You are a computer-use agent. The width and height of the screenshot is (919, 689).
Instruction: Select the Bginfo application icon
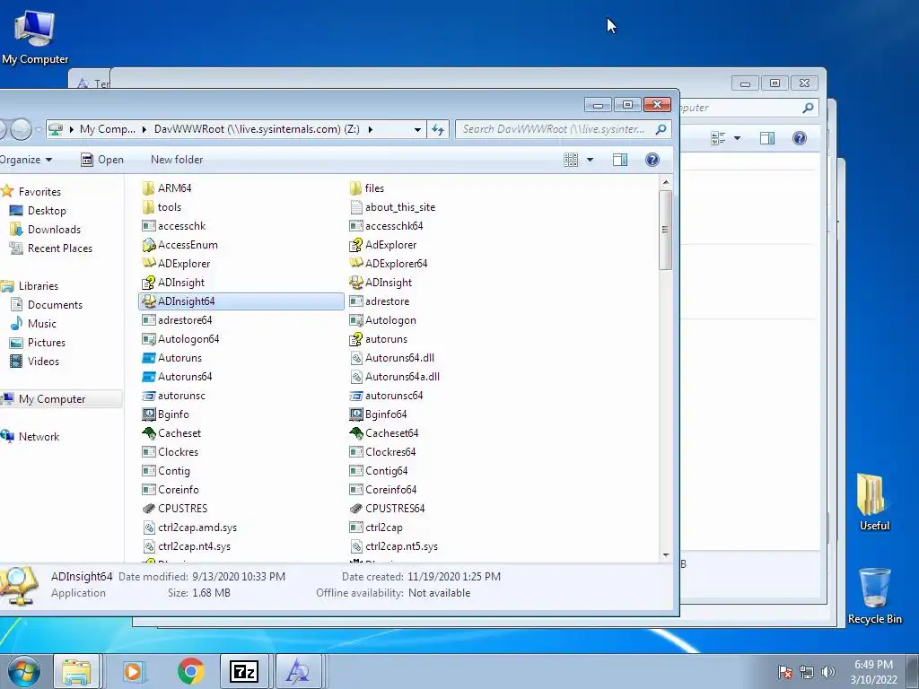point(148,414)
